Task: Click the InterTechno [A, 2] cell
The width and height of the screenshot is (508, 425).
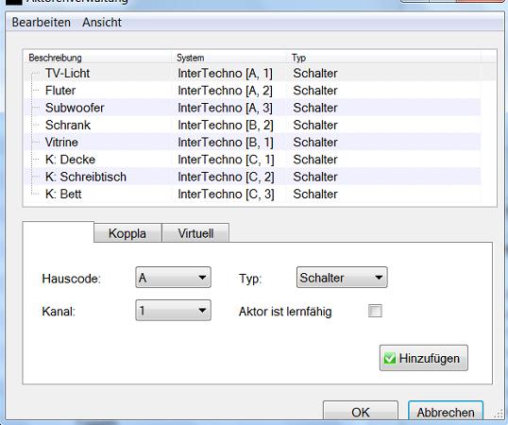Action: [225, 91]
